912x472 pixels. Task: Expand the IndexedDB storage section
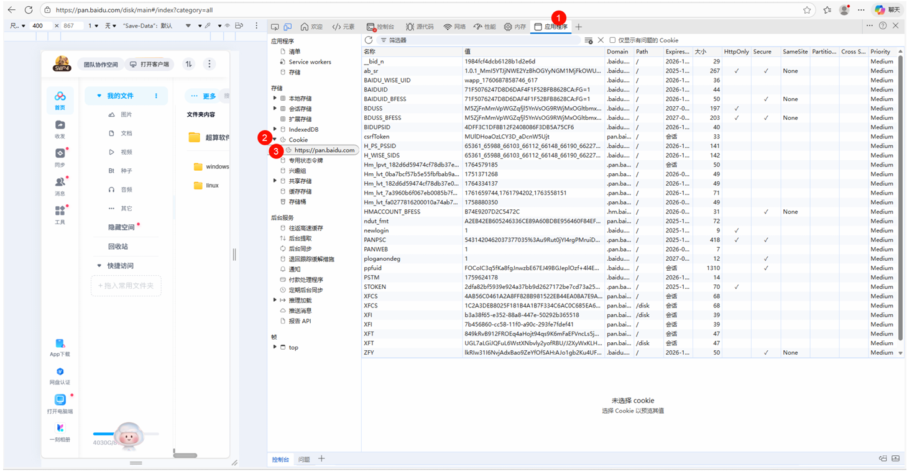point(274,129)
